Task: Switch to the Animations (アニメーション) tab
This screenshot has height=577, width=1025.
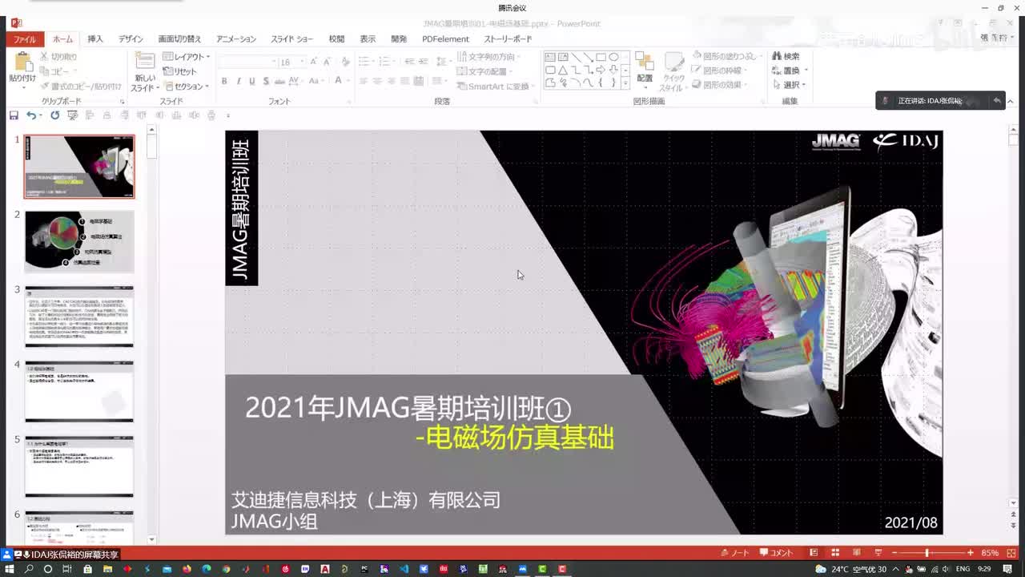Action: click(x=236, y=39)
